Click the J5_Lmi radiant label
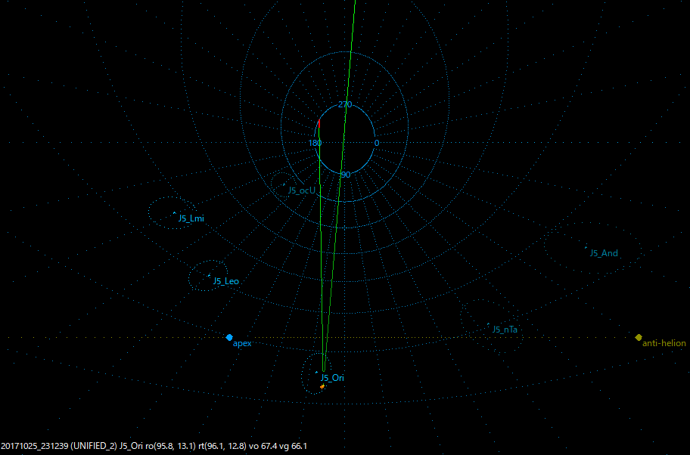The width and height of the screenshot is (690, 455). (x=191, y=218)
